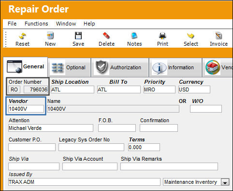Click the Currency USD field

tap(194, 89)
